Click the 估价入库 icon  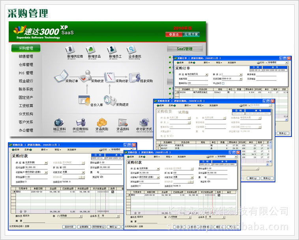point(84,100)
